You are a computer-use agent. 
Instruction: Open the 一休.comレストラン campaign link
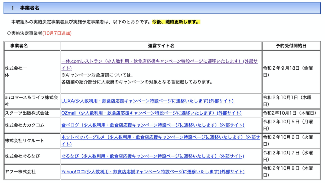160,65
